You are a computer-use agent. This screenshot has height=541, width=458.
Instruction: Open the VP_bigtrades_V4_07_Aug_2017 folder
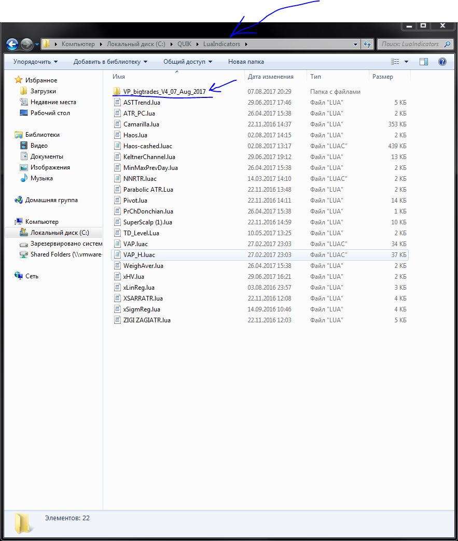click(x=164, y=92)
